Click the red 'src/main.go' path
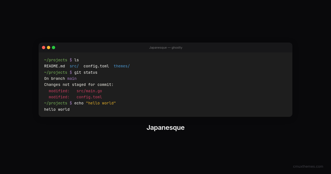 [89, 91]
